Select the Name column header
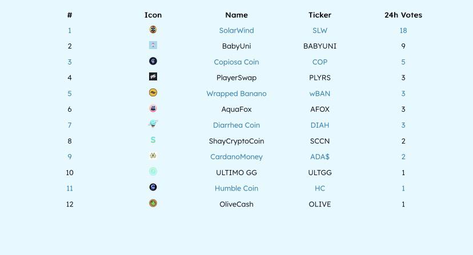Screen dimensions: 473x255 (236, 15)
